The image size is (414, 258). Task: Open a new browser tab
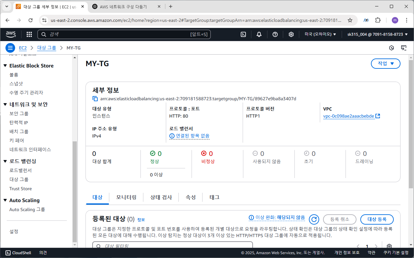[x=171, y=6]
